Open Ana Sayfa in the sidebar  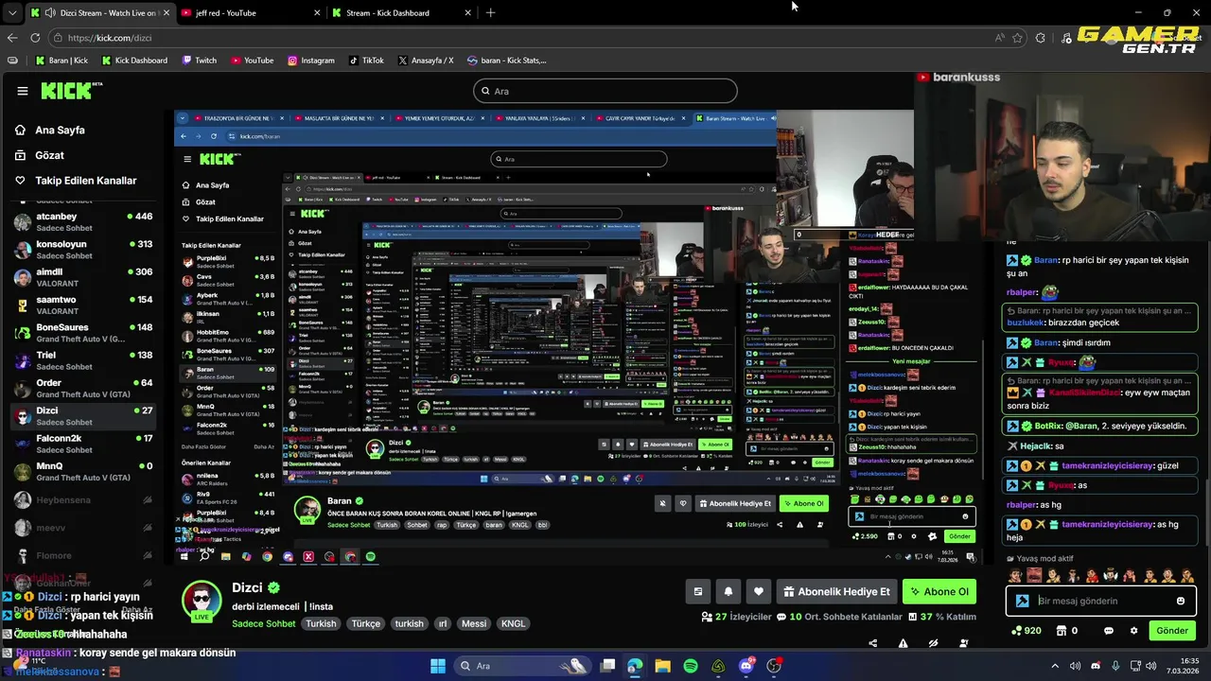coord(60,130)
